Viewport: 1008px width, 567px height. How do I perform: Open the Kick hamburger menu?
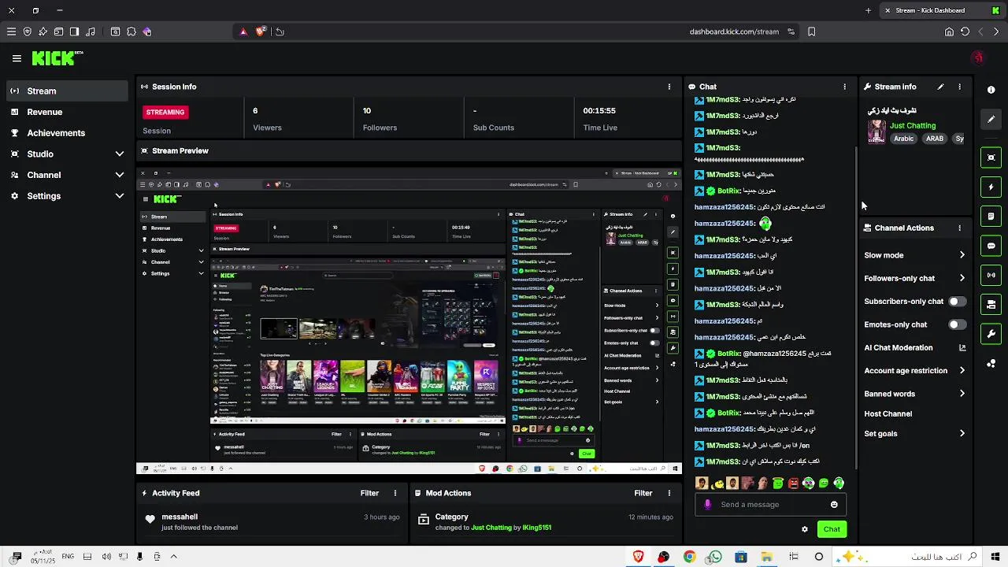coord(17,58)
